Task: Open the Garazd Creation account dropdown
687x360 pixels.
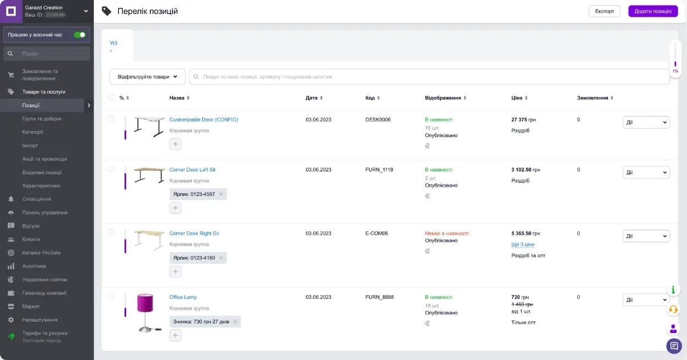Action: 85,11
